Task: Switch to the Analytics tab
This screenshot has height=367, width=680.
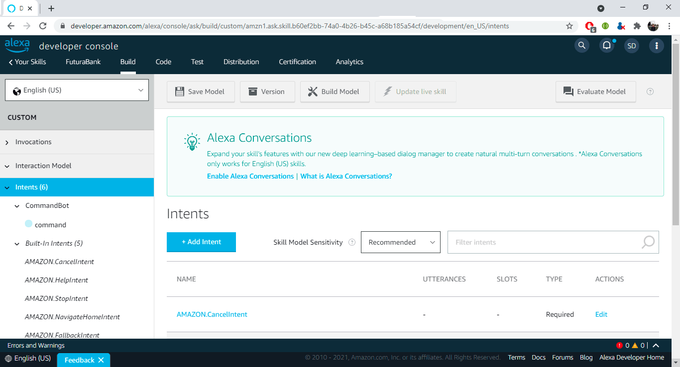Action: tap(349, 62)
